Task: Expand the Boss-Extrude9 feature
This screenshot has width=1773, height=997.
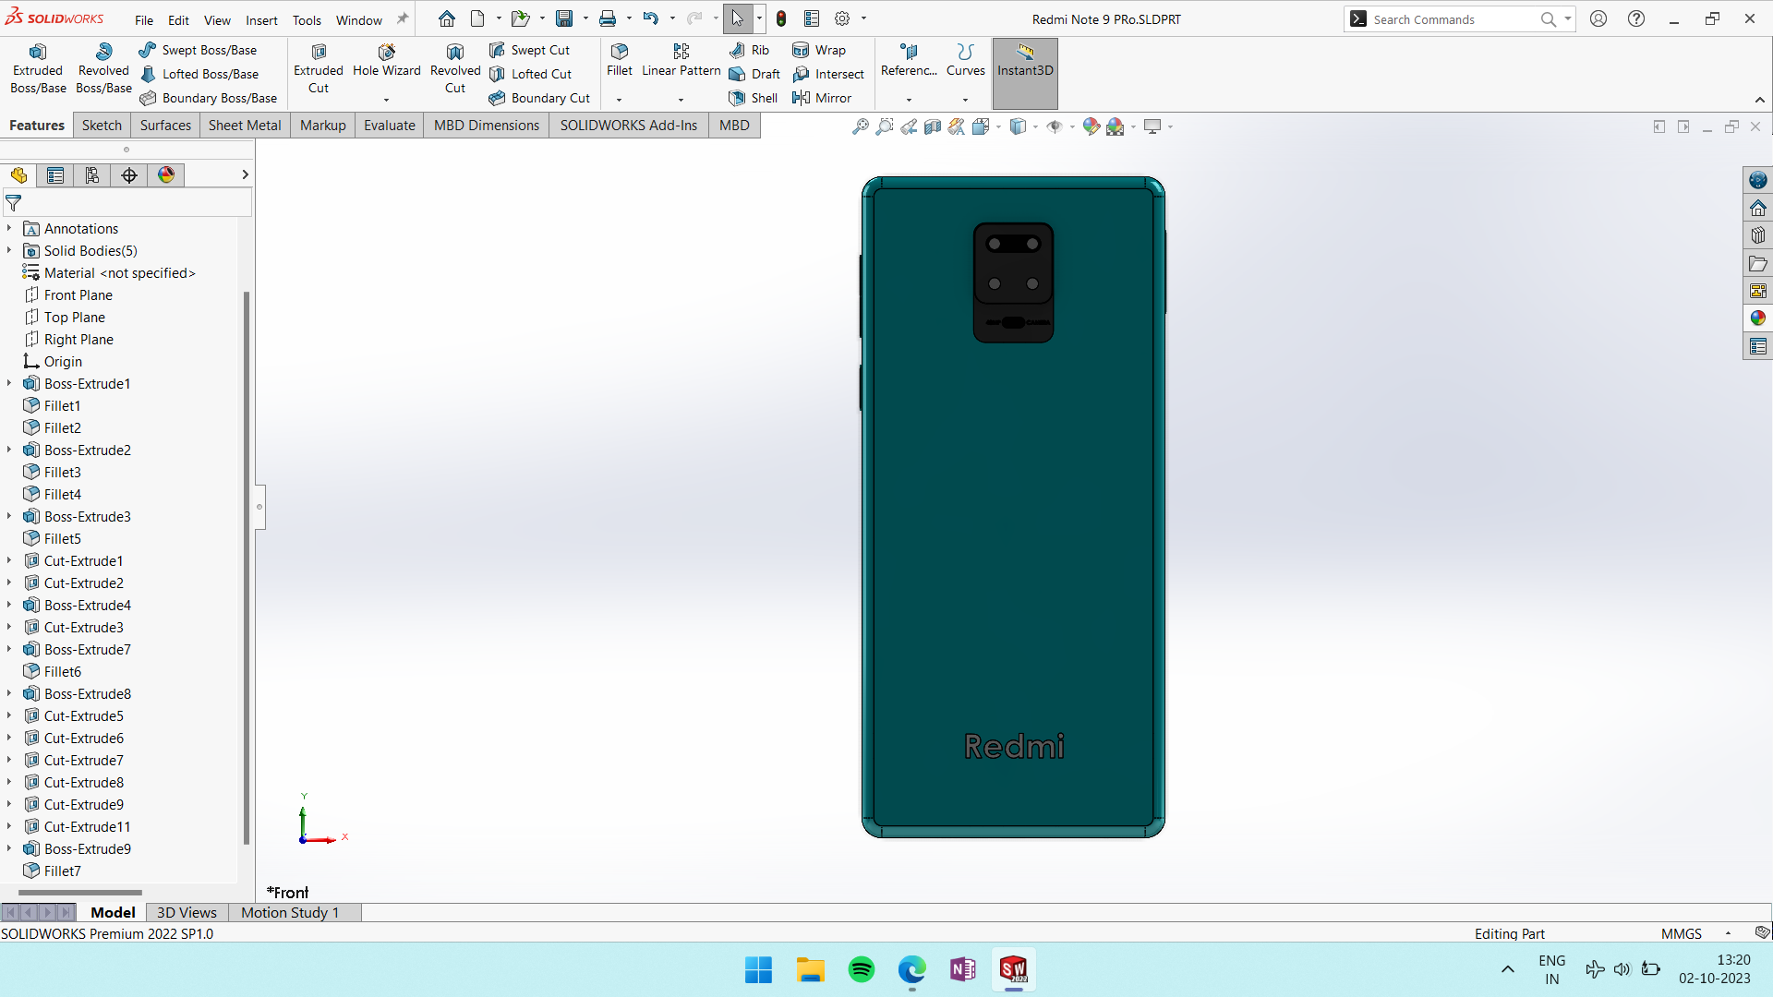Action: tap(9, 848)
